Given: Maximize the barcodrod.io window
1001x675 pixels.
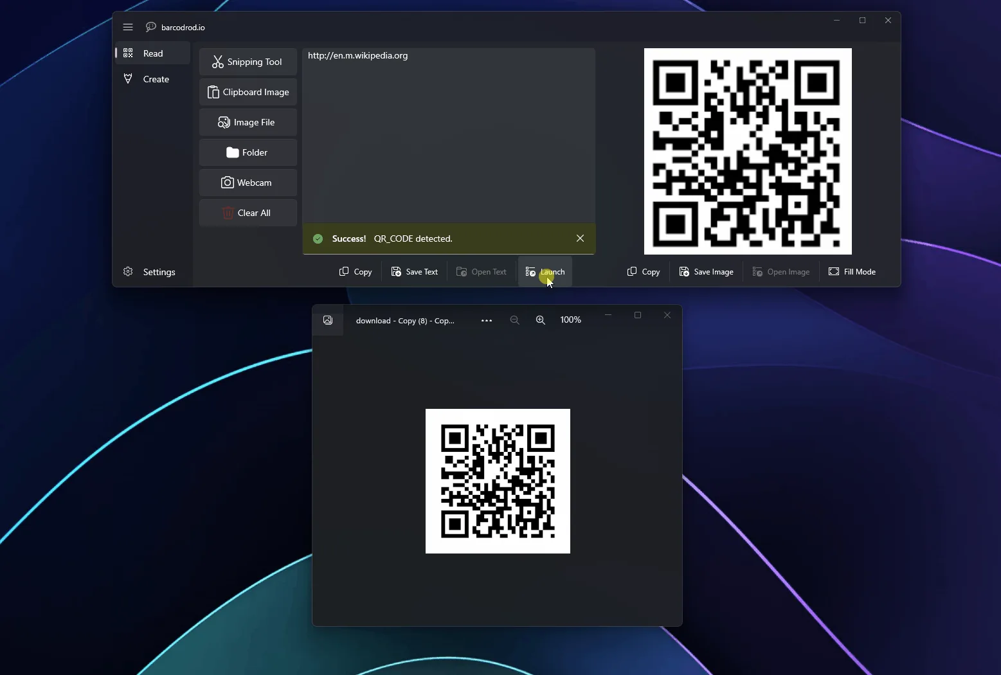Looking at the screenshot, I should 863,21.
